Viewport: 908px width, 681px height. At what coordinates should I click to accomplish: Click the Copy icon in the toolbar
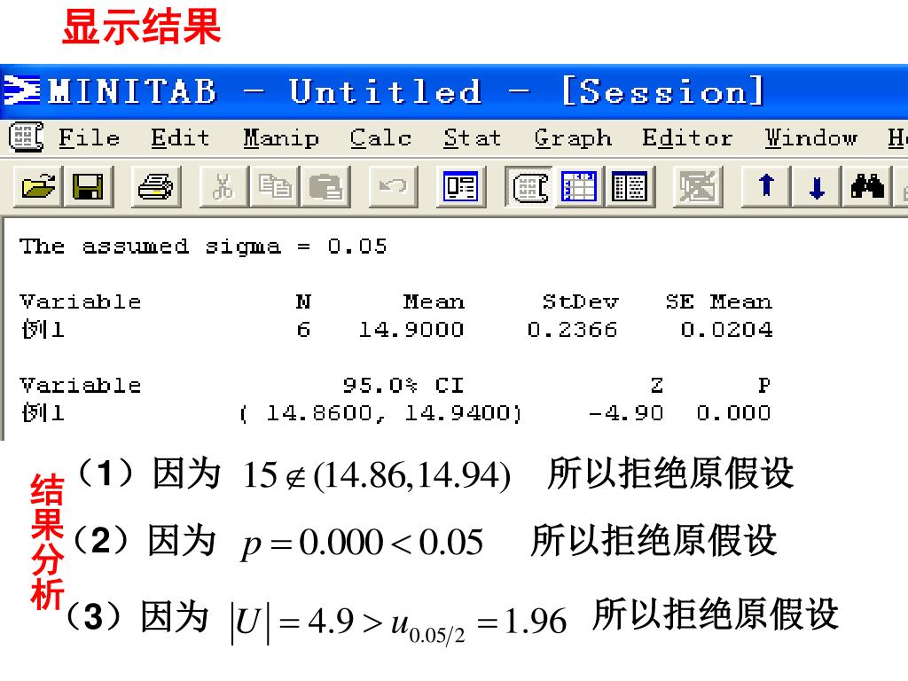[275, 186]
